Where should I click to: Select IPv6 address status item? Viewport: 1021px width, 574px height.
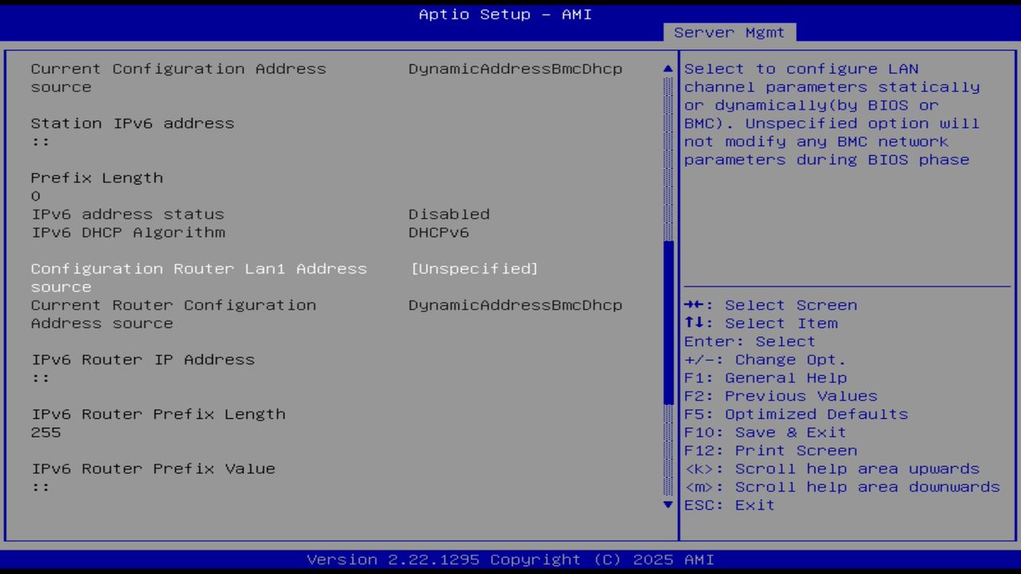point(128,214)
